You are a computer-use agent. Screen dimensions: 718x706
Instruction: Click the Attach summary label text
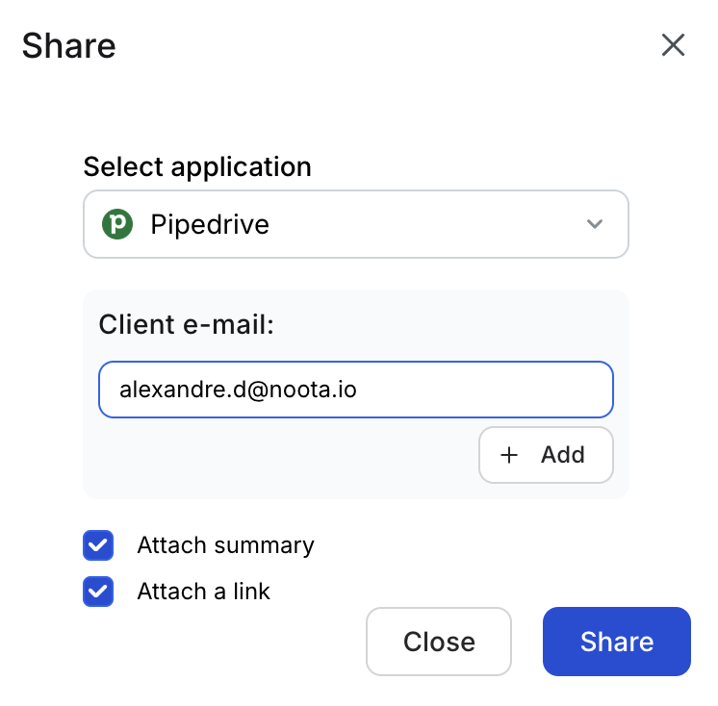[225, 545]
